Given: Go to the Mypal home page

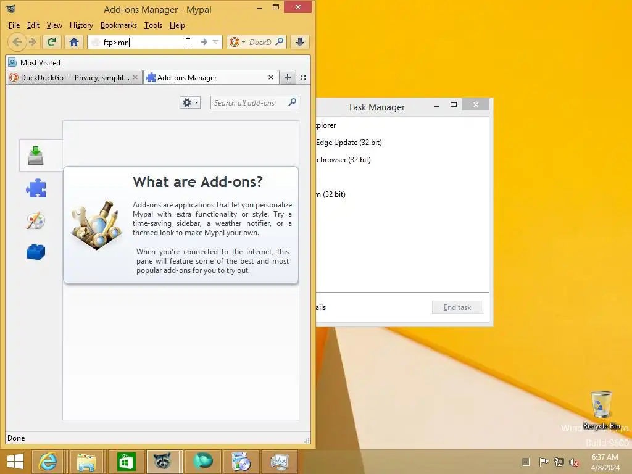Looking at the screenshot, I should click(x=74, y=42).
